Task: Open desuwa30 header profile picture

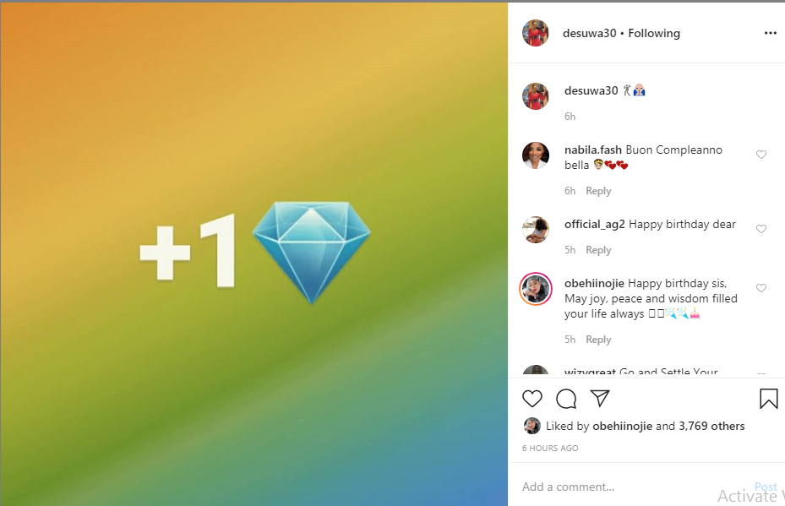Action: (x=536, y=33)
